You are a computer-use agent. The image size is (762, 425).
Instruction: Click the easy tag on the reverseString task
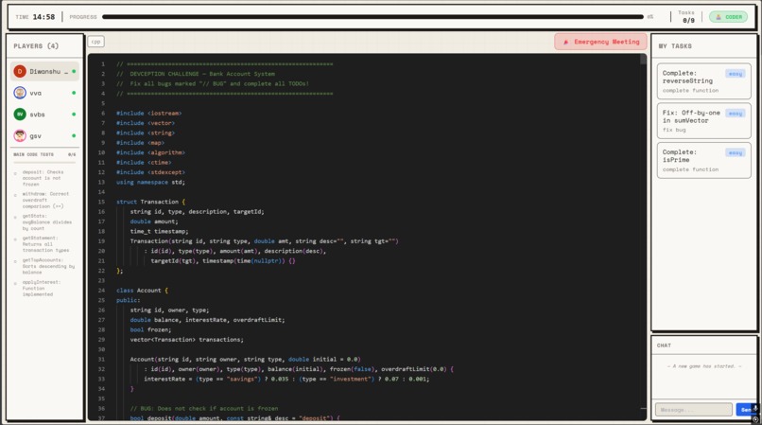736,74
